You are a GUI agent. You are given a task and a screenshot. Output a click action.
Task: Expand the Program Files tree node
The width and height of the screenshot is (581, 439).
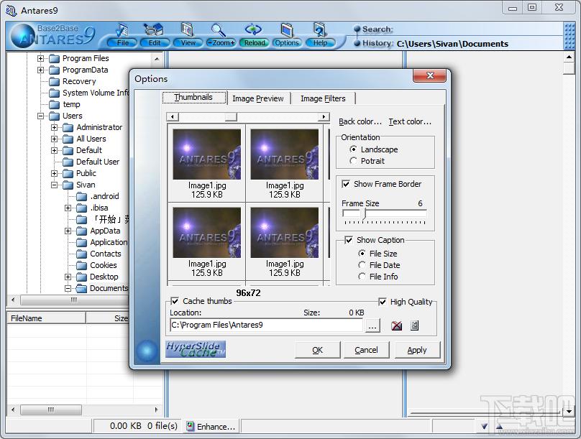click(41, 58)
